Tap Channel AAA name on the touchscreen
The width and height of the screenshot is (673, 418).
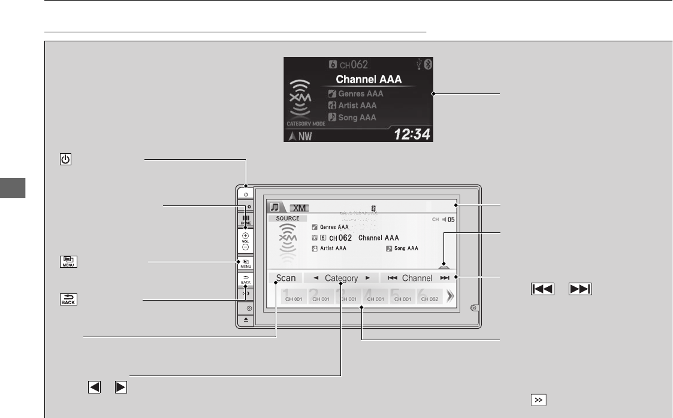(379, 238)
